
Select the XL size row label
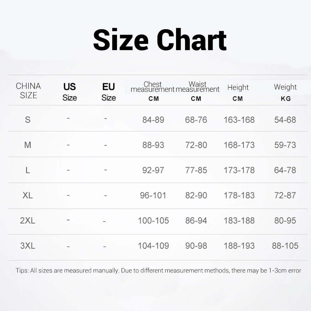28,195
